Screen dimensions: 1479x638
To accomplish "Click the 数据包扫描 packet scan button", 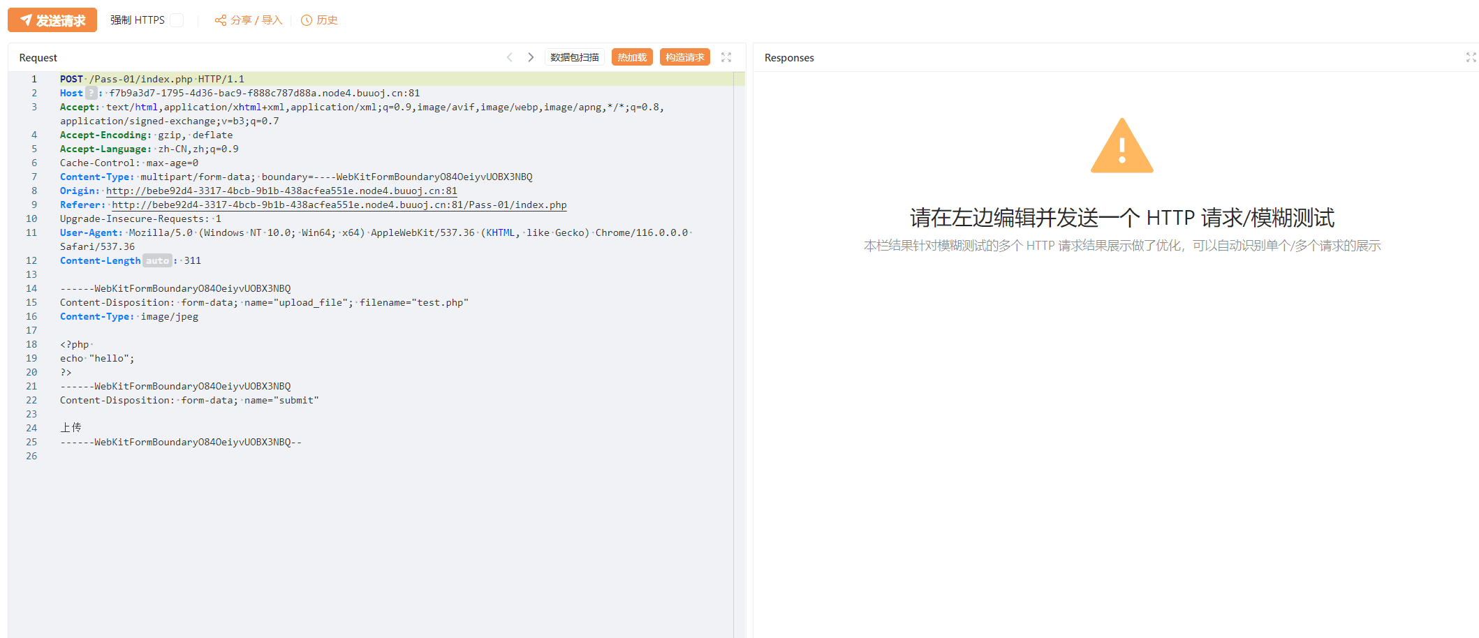I will click(574, 57).
